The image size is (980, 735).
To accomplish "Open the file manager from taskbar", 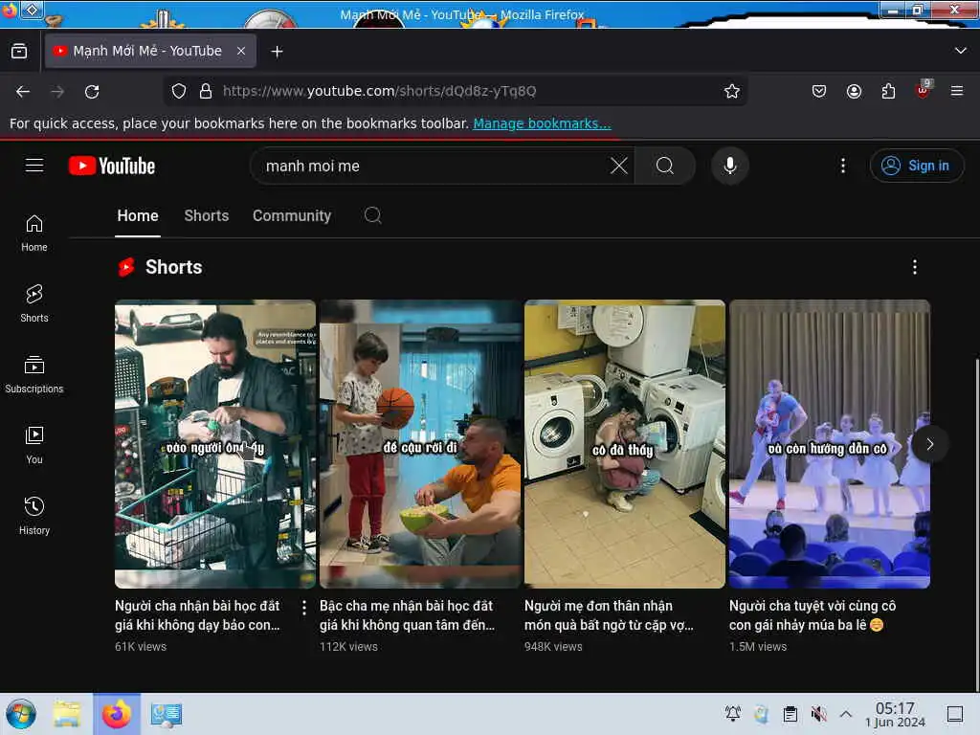I will pos(67,714).
